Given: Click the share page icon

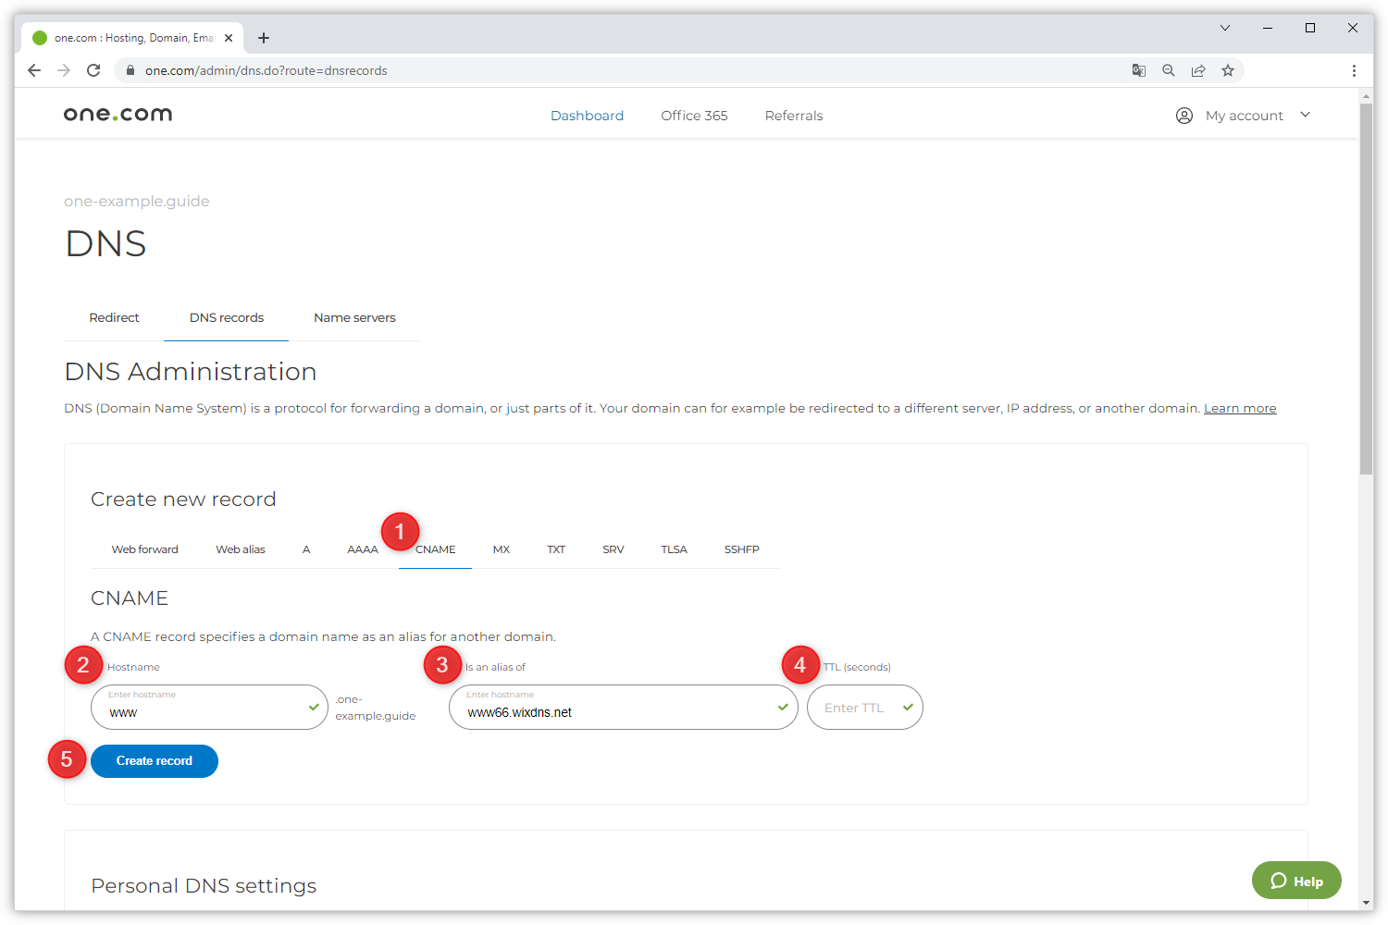Looking at the screenshot, I should (1198, 70).
